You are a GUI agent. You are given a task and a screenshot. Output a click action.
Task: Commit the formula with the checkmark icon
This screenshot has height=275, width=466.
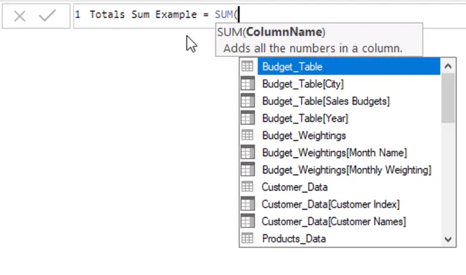47,15
